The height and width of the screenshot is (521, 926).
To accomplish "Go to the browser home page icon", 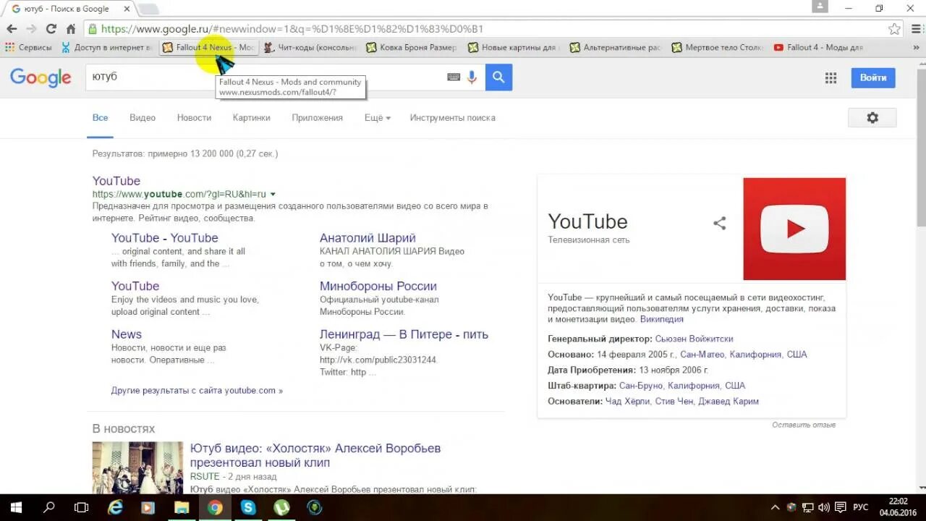I will coord(70,29).
